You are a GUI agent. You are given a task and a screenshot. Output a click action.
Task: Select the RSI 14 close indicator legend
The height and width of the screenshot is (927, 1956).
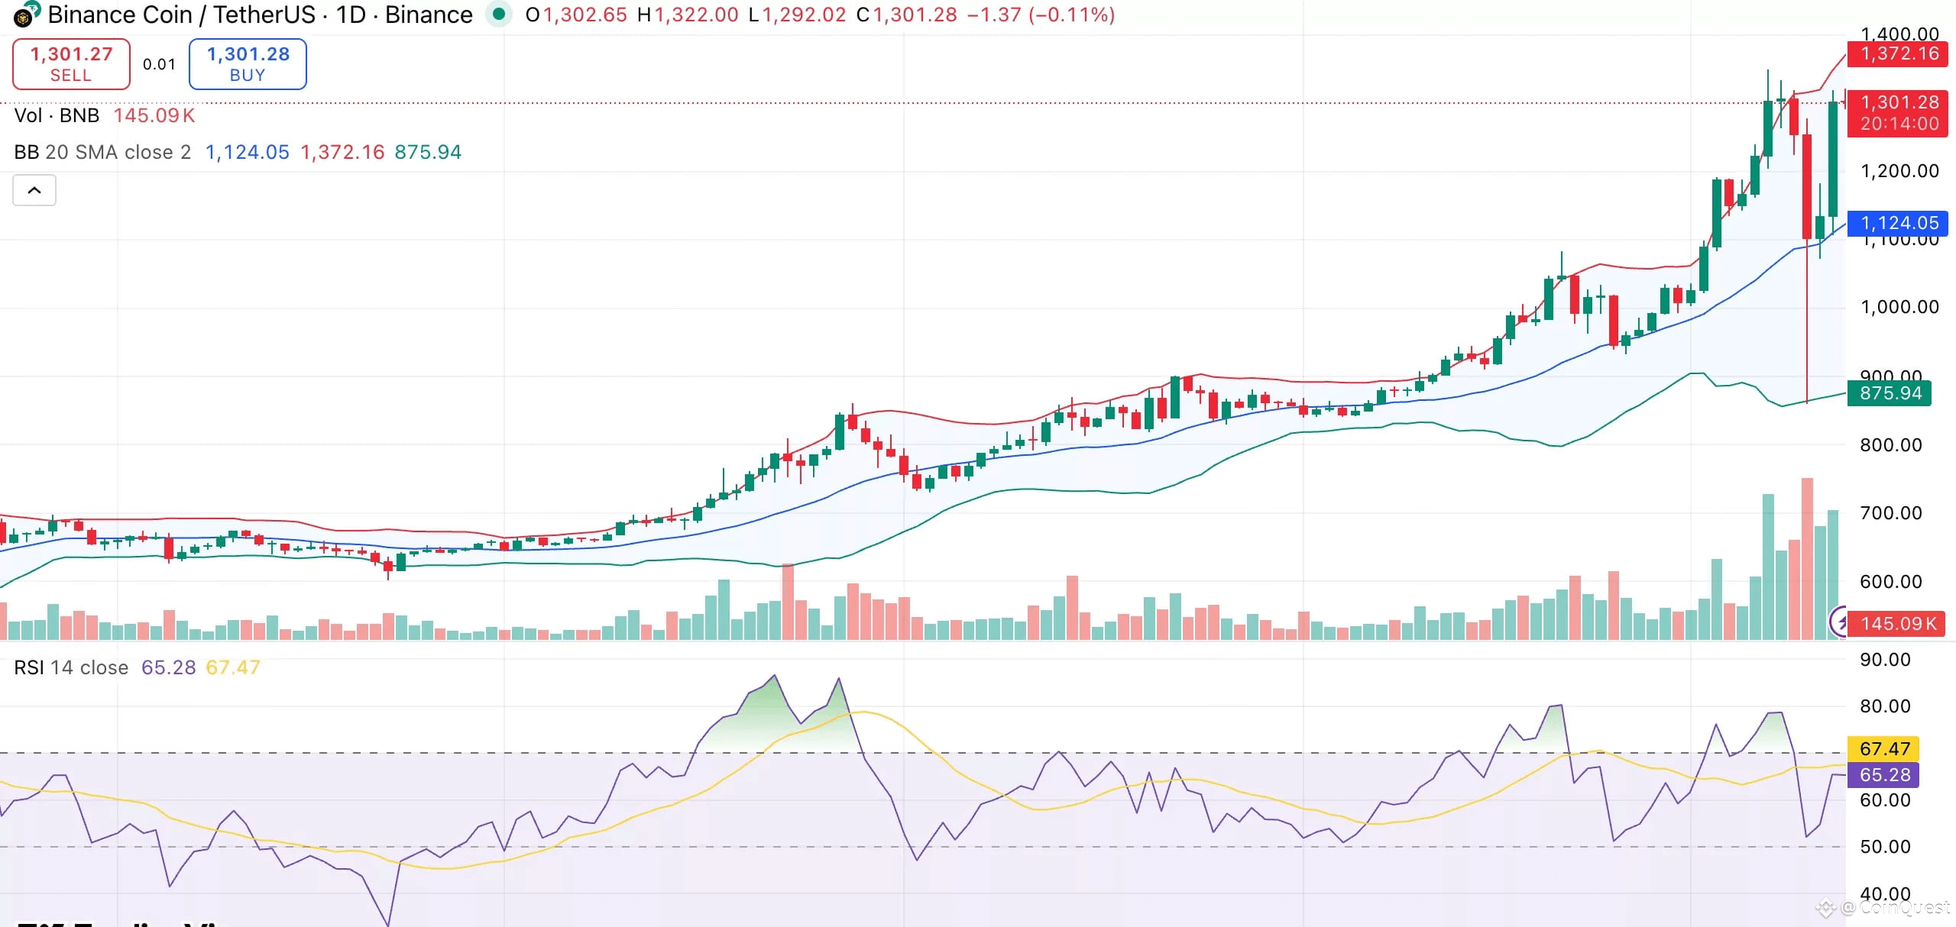pyautogui.click(x=71, y=667)
